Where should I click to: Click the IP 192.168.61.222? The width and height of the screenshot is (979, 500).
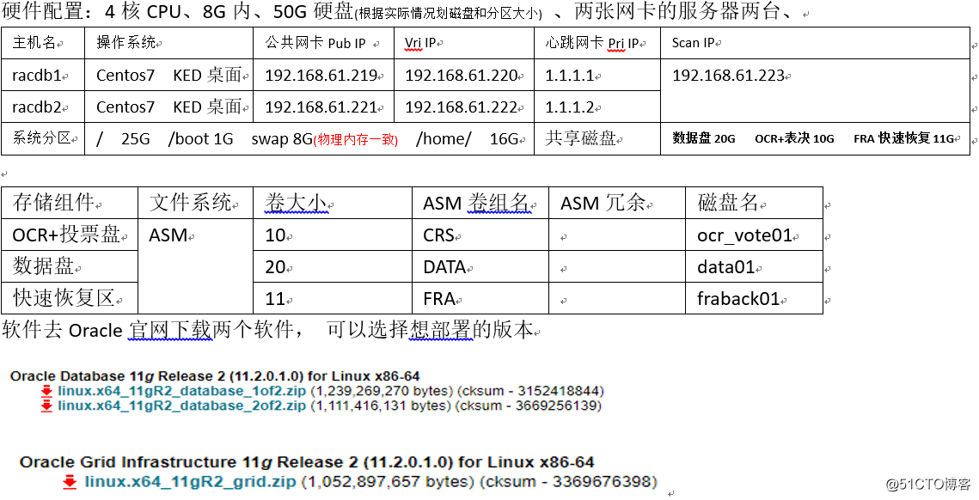tap(462, 107)
